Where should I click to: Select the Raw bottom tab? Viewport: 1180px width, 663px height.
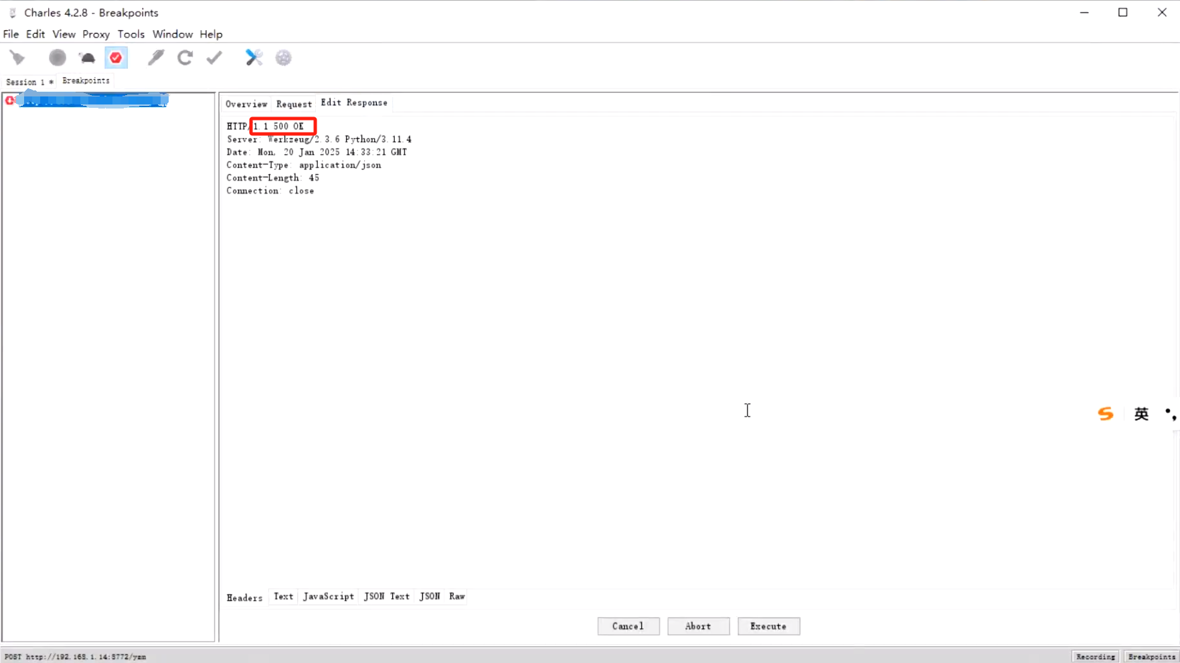tap(456, 596)
